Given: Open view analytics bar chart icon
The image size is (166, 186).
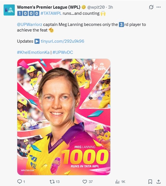Looking at the screenshot, I should pos(117,182).
